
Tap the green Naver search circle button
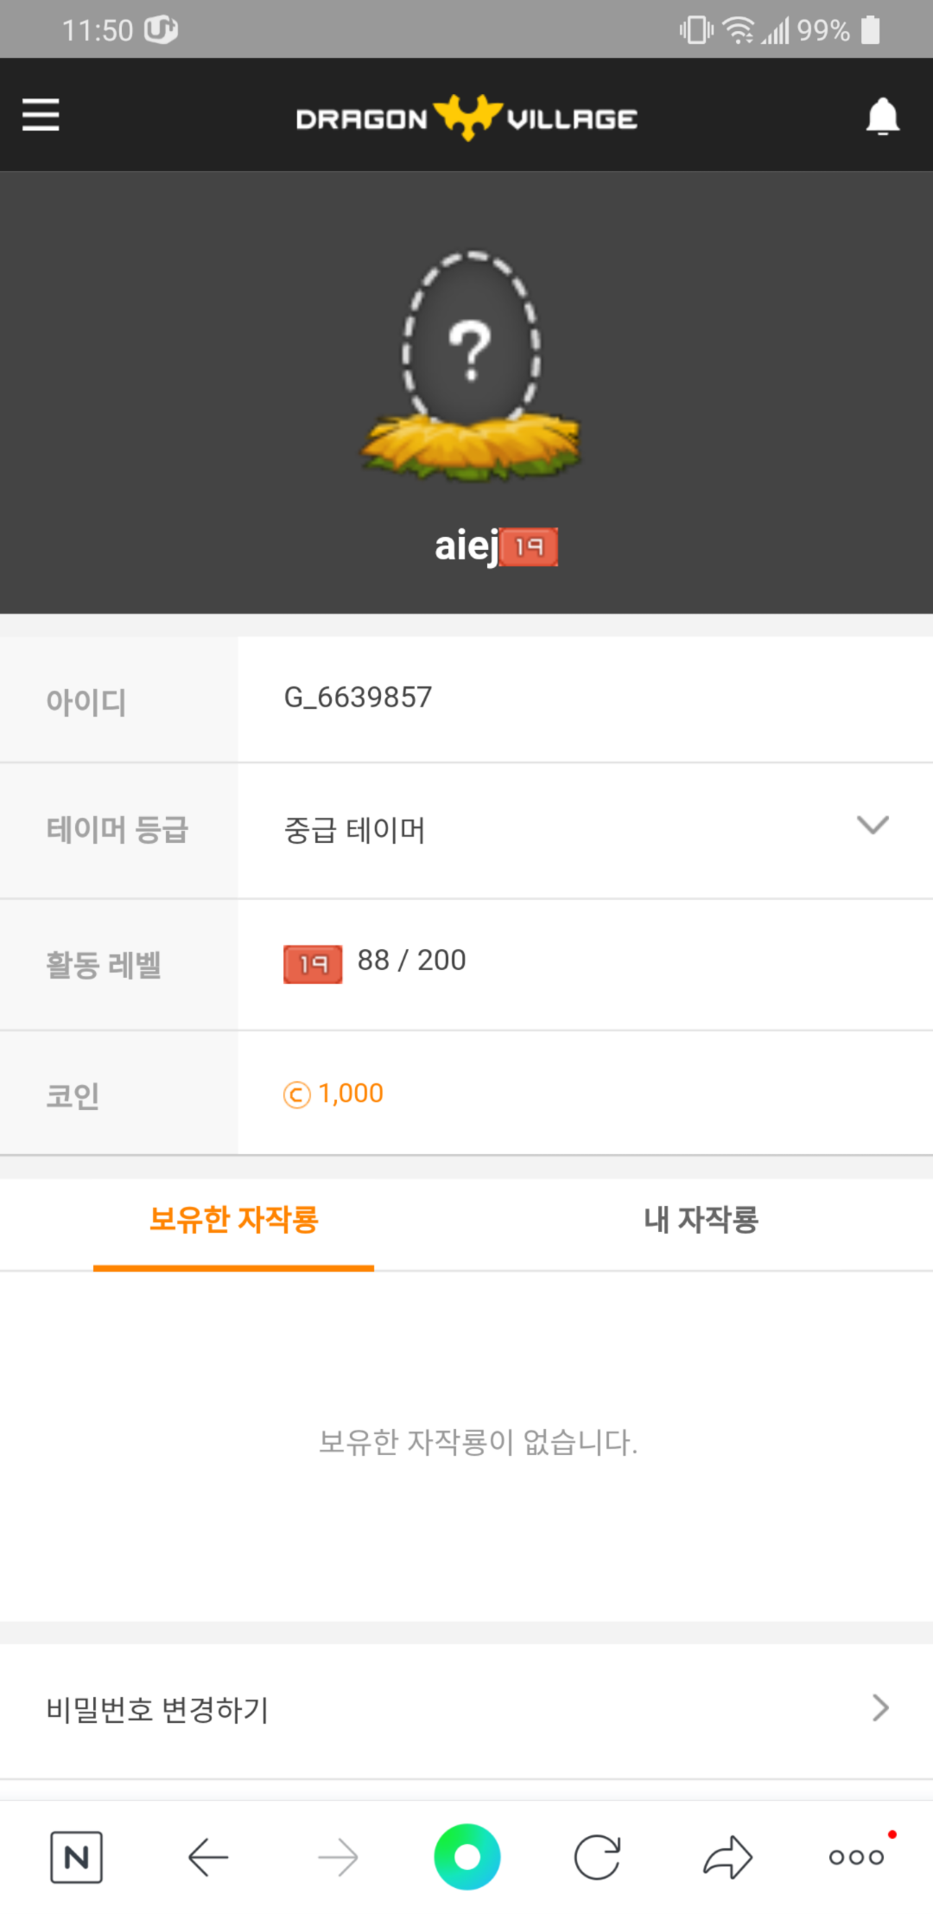[467, 1857]
